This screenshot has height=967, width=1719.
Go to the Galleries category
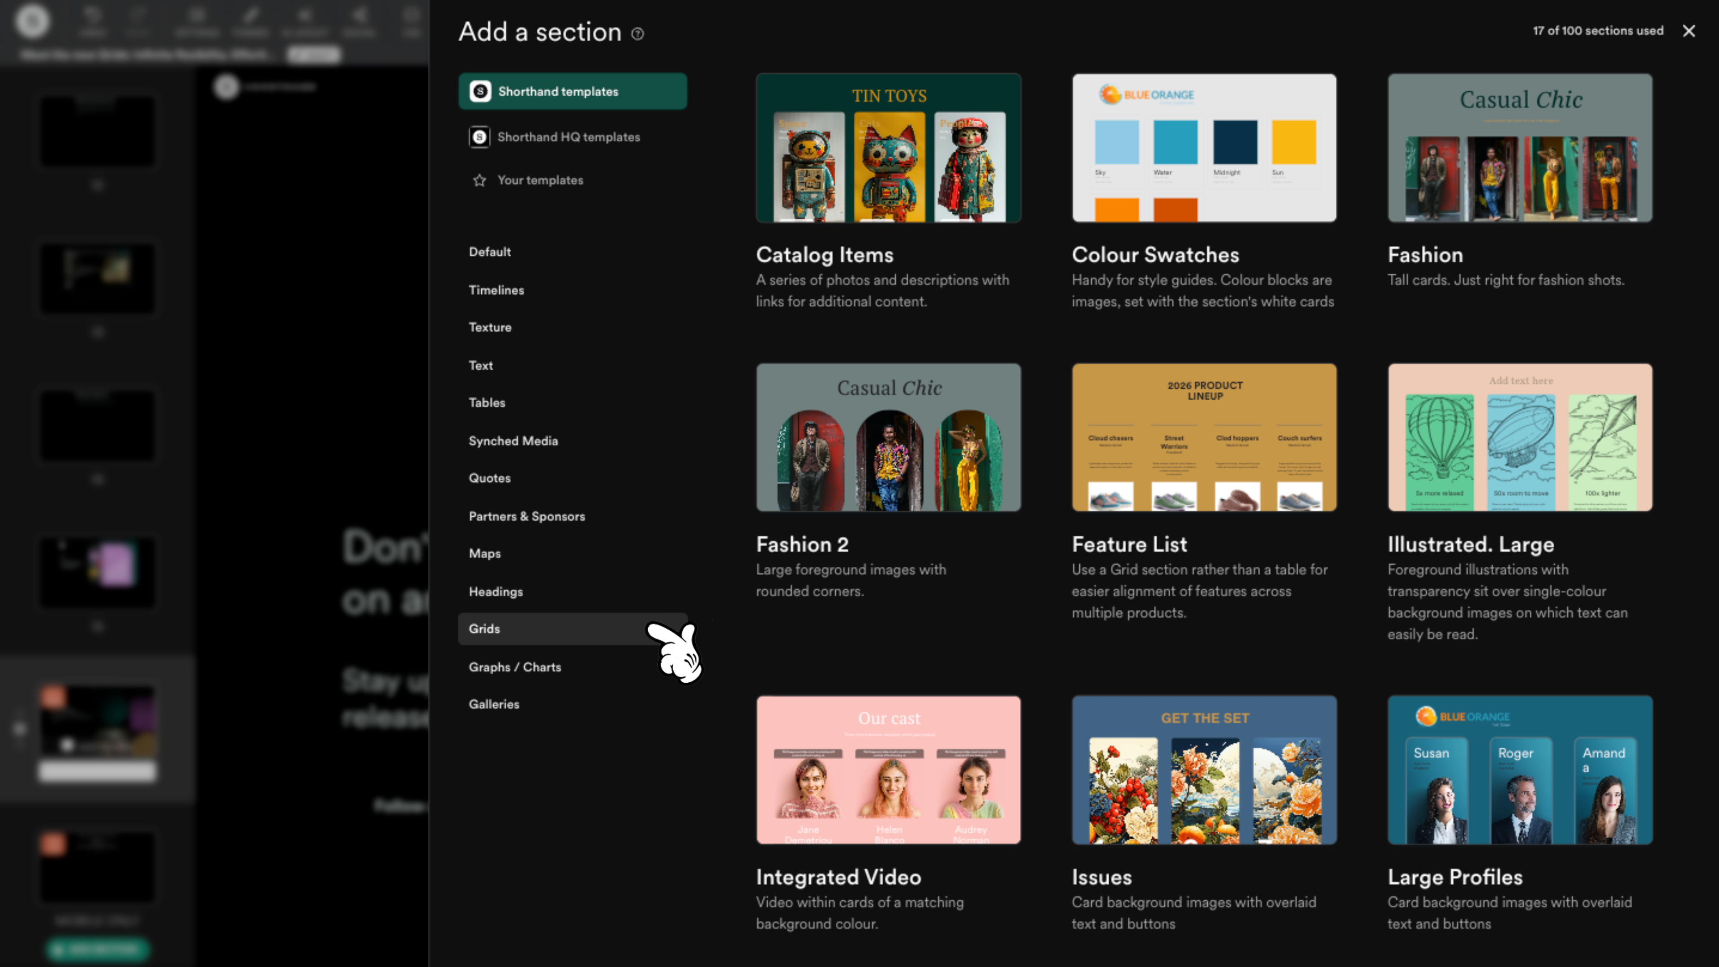pyautogui.click(x=494, y=704)
